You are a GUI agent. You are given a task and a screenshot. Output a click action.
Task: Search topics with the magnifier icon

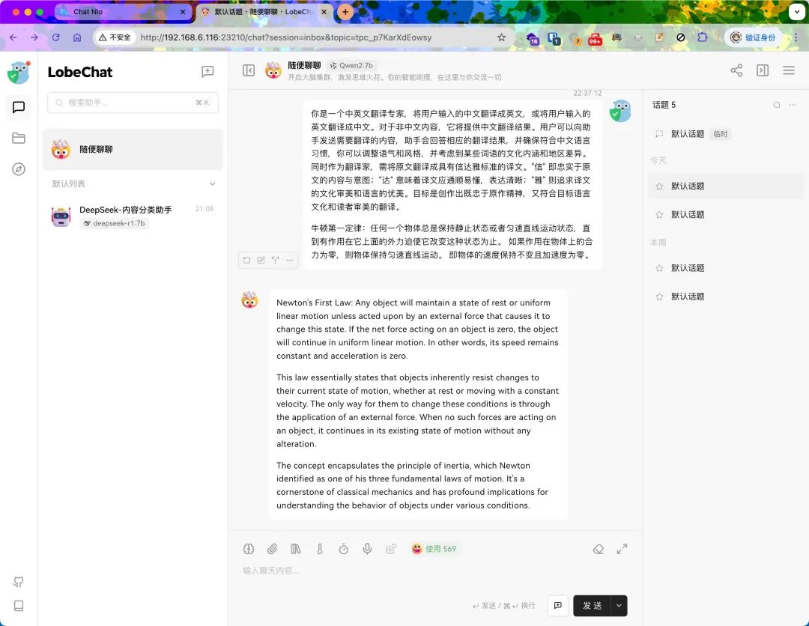(777, 105)
